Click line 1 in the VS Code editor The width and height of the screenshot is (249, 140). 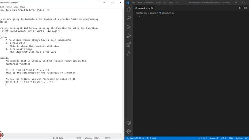click(191, 16)
